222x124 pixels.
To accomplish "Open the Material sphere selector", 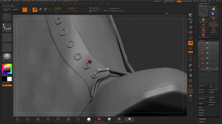I will tap(7, 58).
